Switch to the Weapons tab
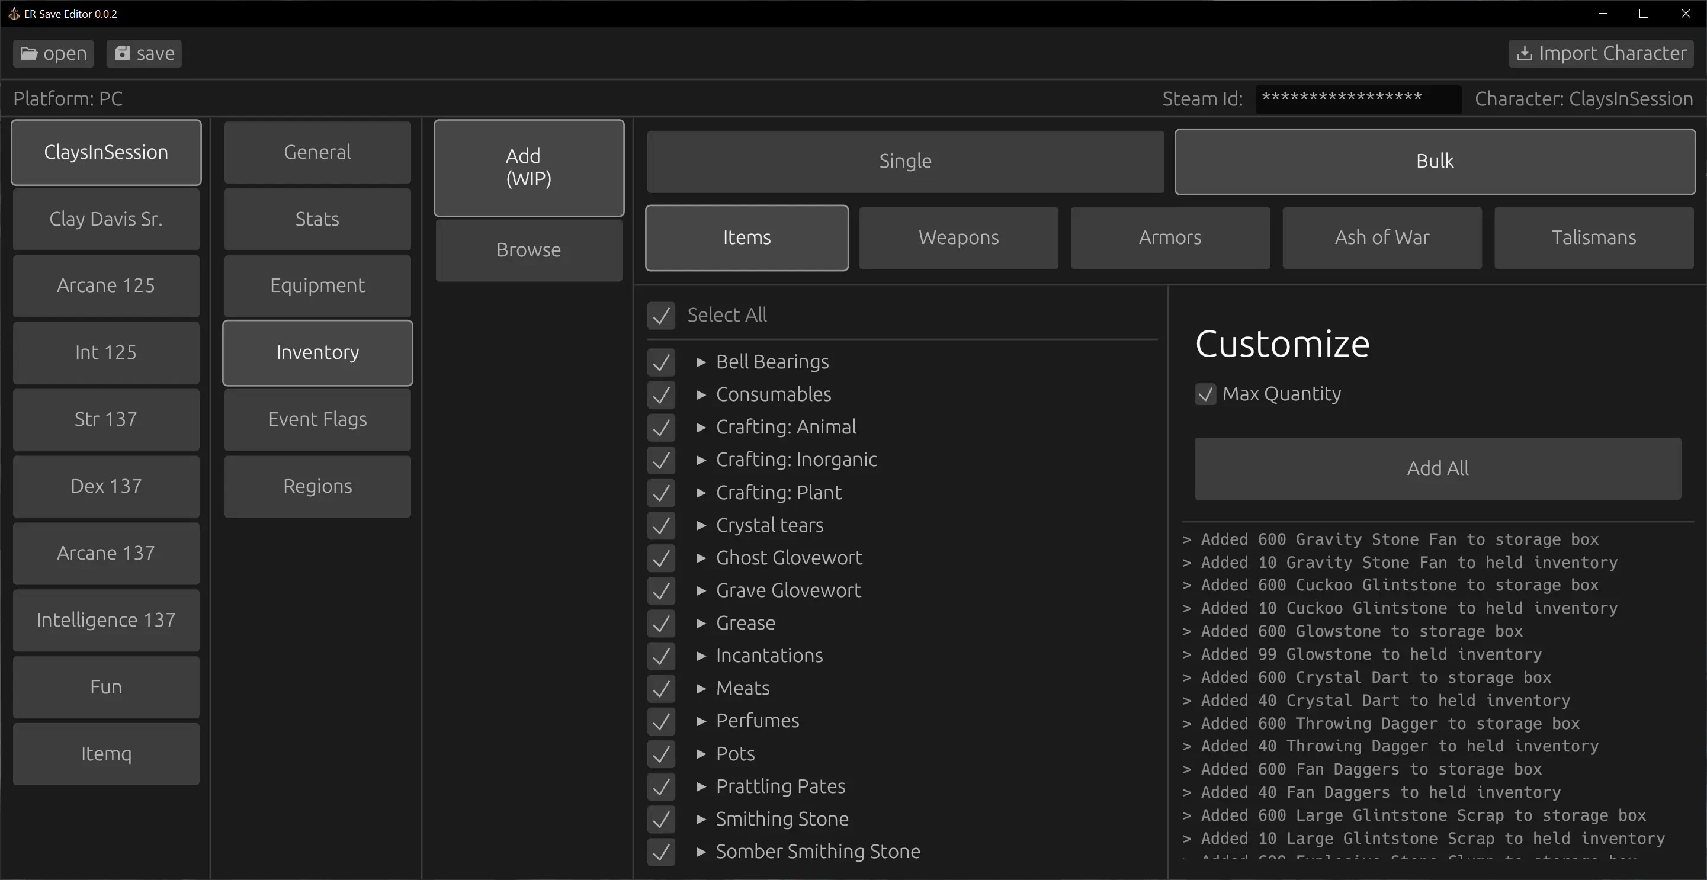This screenshot has width=1707, height=880. click(x=958, y=237)
